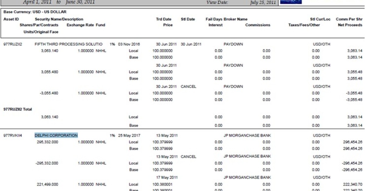Click Local price 100.380001
Viewport: 365px width, 191px height.
(162, 184)
